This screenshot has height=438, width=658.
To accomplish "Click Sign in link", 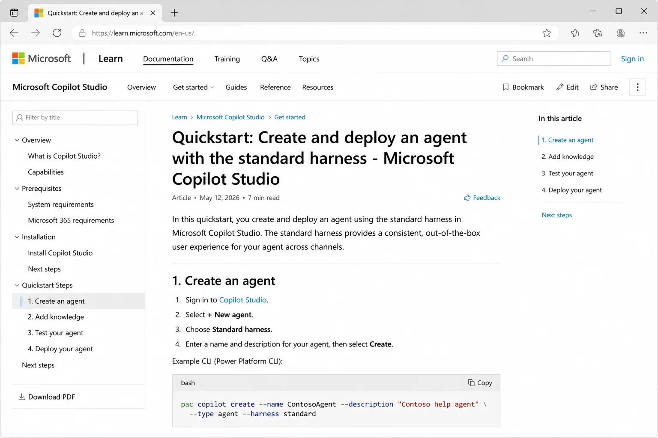I will pos(632,59).
